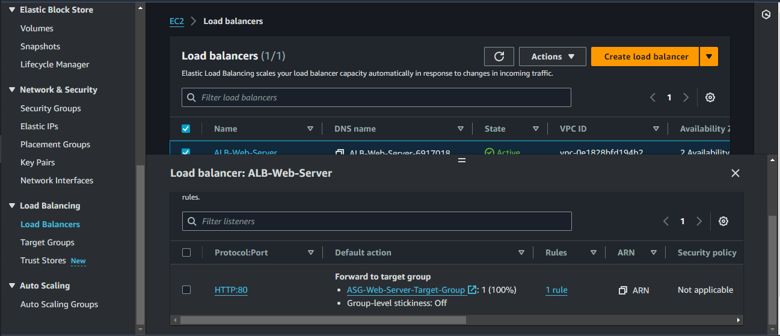The height and width of the screenshot is (336, 780).
Task: Go to previous load balancers page
Action: pyautogui.click(x=653, y=97)
